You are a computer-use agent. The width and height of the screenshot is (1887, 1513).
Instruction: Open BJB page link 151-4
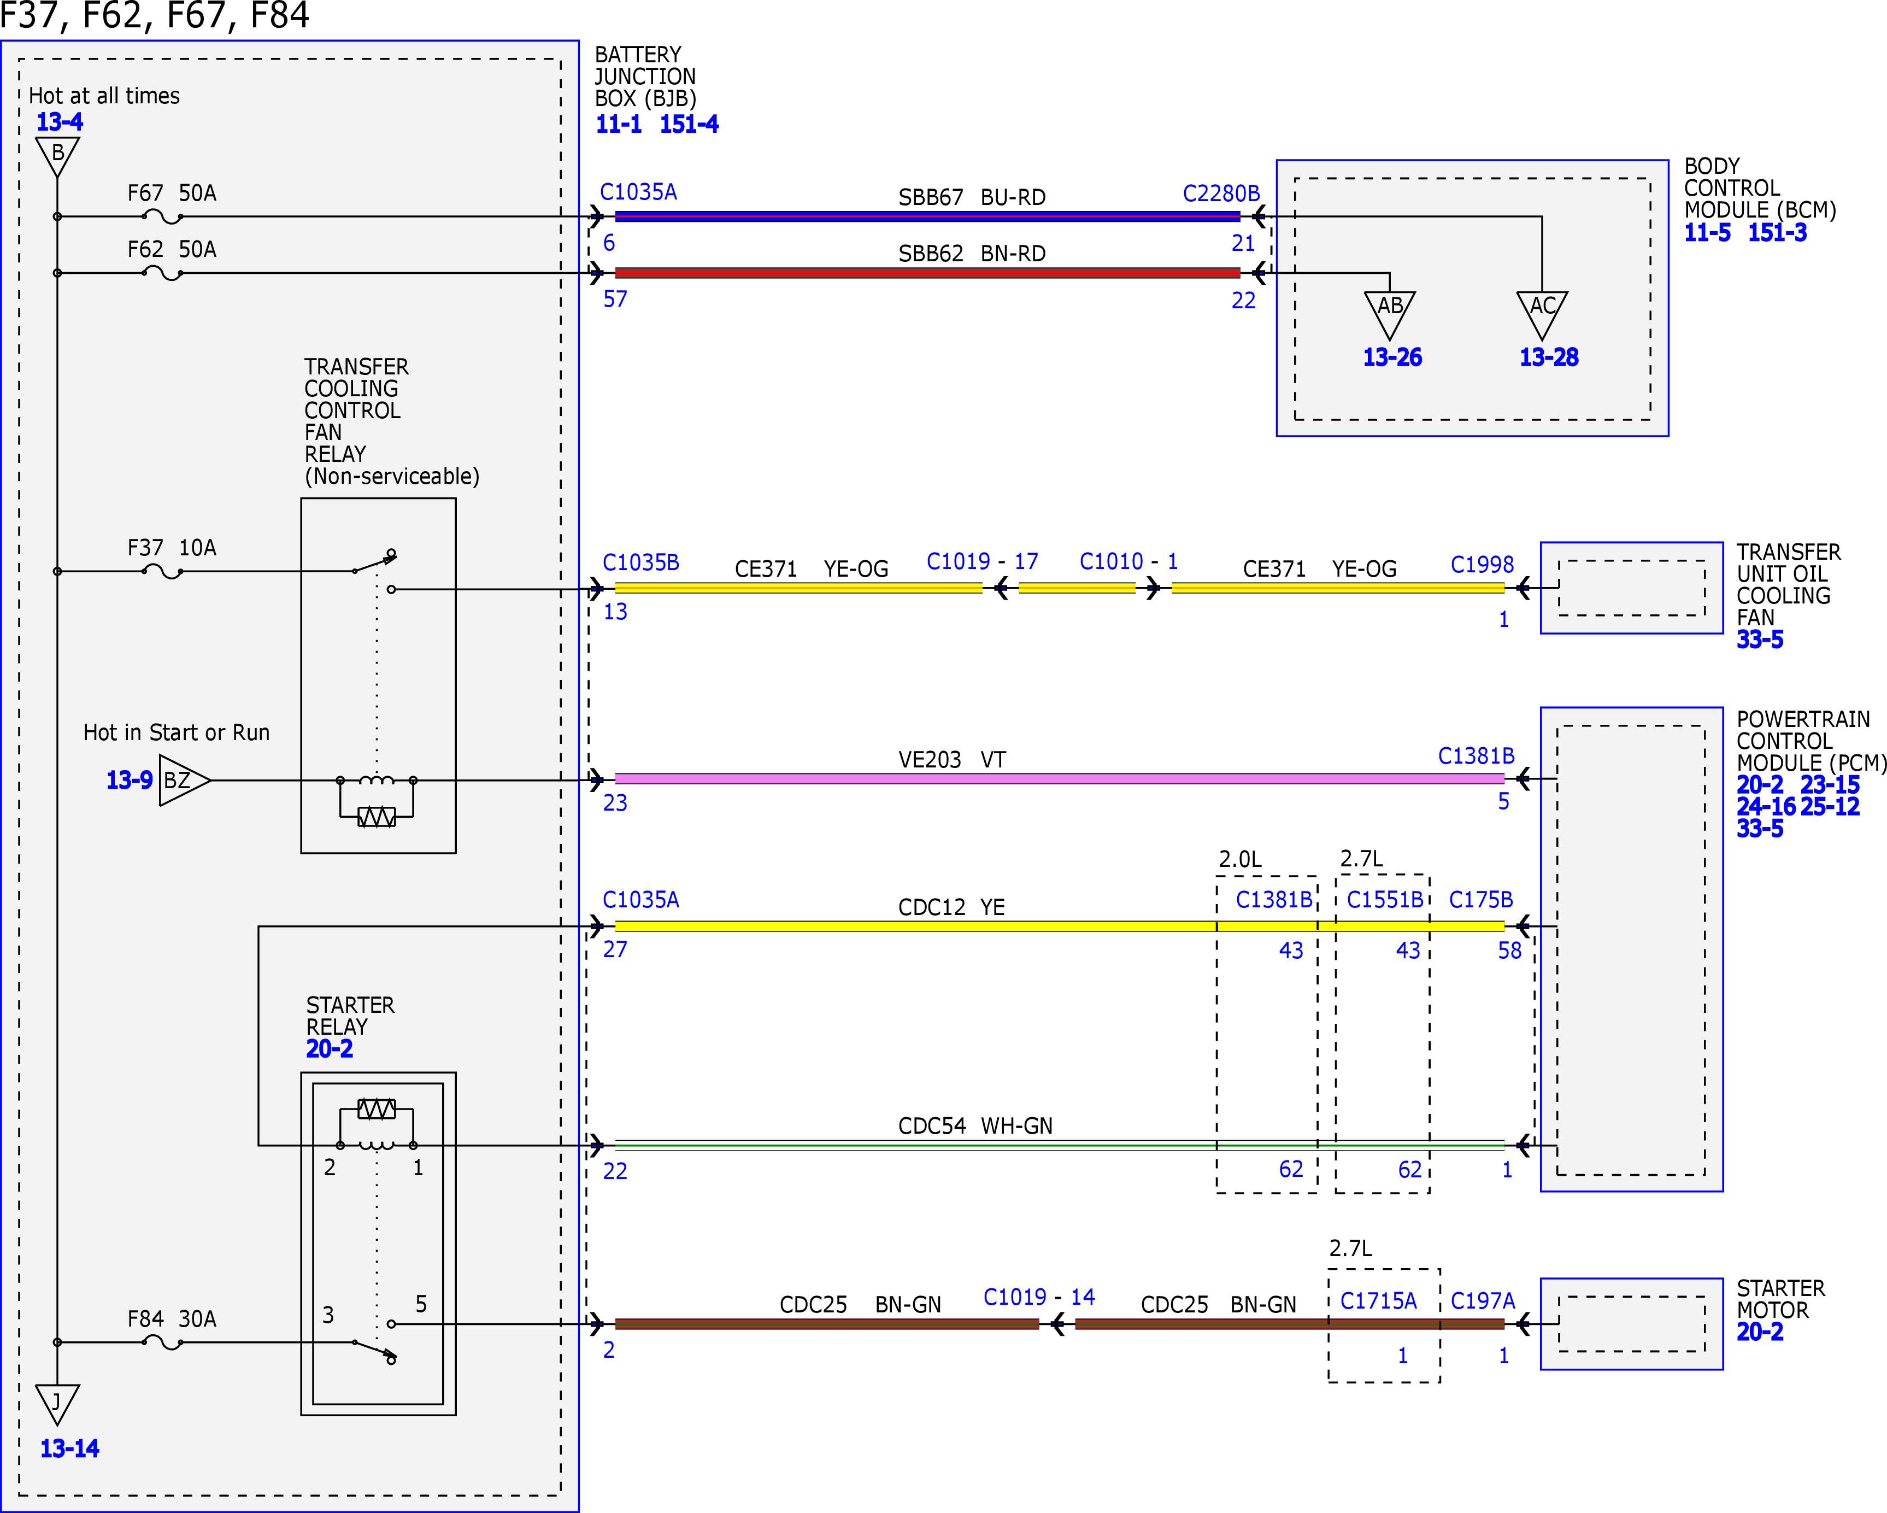(x=689, y=124)
